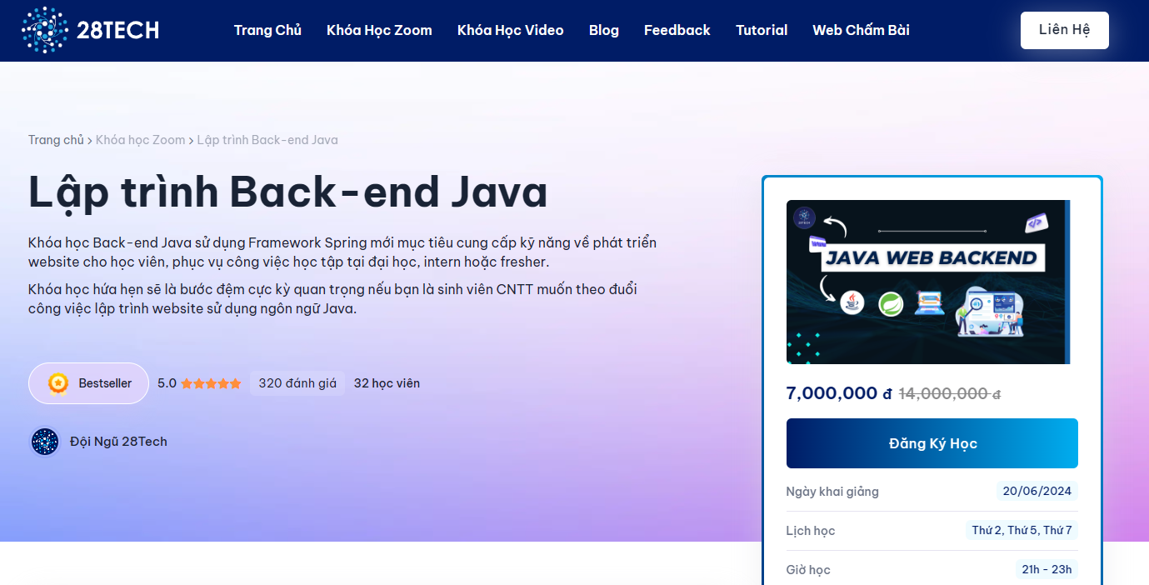This screenshot has height=585, width=1149.
Task: Open the Khóa Học Zoom menu item
Action: click(379, 30)
